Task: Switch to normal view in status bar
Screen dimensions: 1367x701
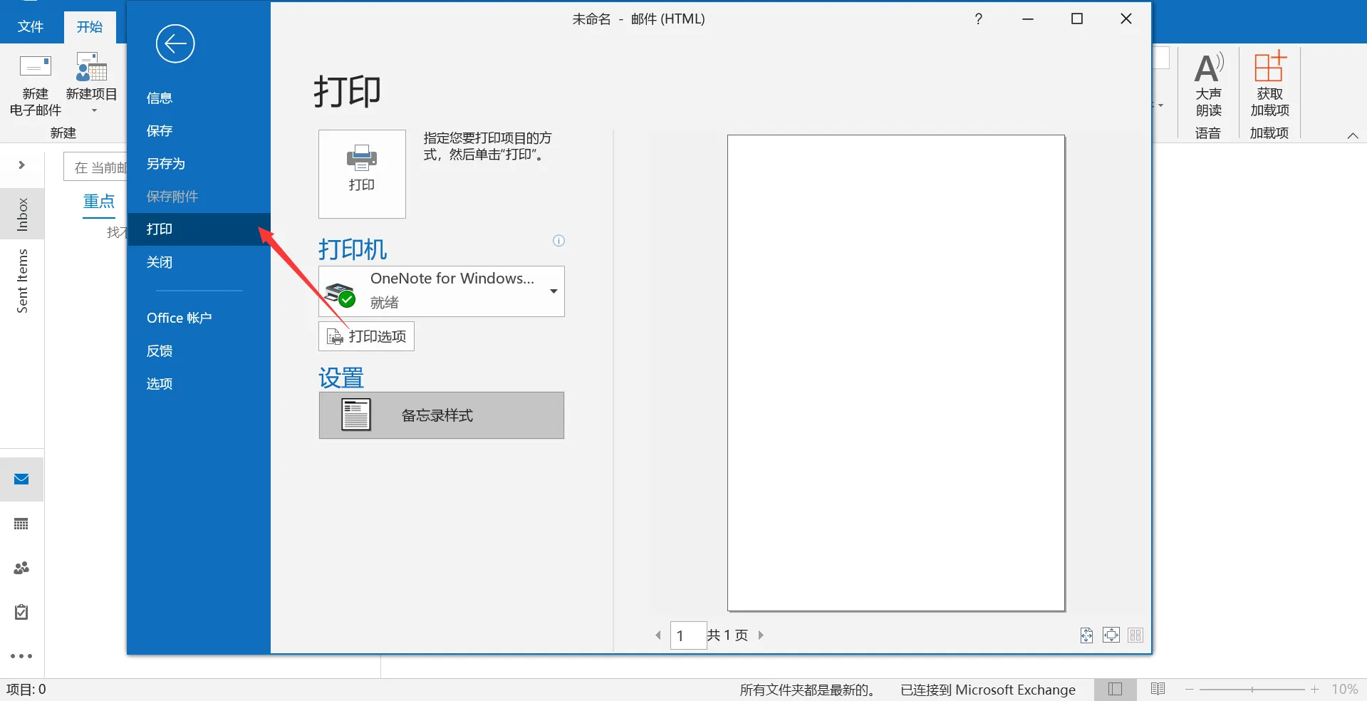Action: coord(1116,690)
